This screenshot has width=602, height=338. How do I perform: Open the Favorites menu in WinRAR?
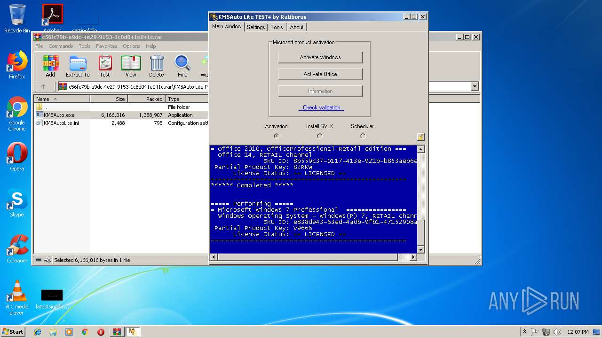tap(107, 46)
